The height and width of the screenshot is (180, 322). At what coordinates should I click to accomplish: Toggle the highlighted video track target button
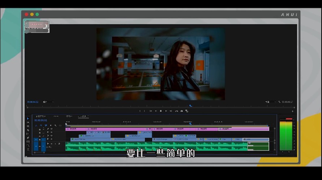43,140
